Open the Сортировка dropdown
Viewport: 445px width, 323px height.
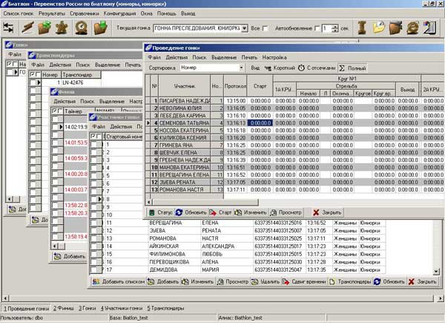[x=241, y=68]
